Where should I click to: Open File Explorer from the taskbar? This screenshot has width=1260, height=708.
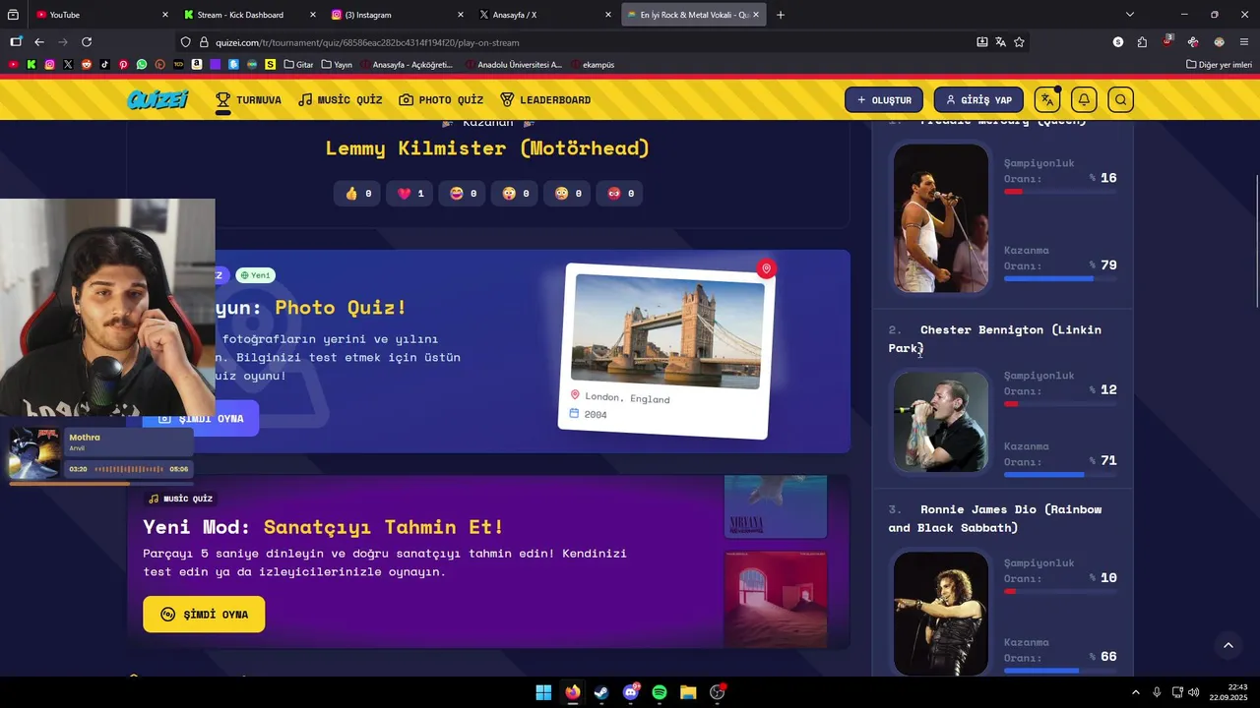688,692
